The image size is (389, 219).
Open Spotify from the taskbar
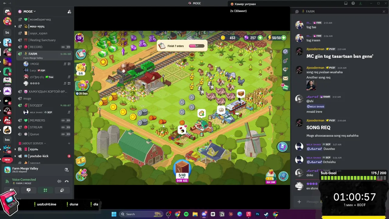[x=186, y=214]
